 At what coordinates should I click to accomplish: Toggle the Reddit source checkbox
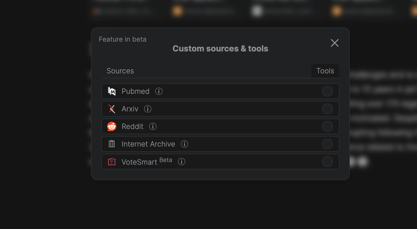(327, 126)
